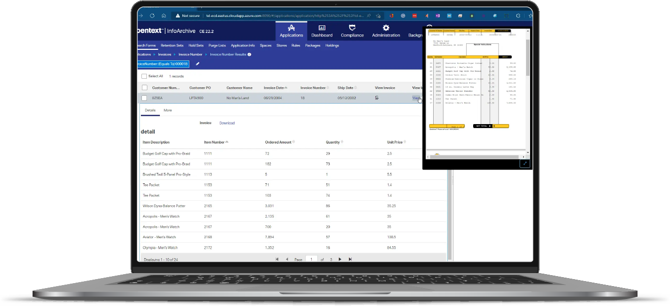Click the Compliance shield icon
The height and width of the screenshot is (306, 670).
pyautogui.click(x=352, y=28)
